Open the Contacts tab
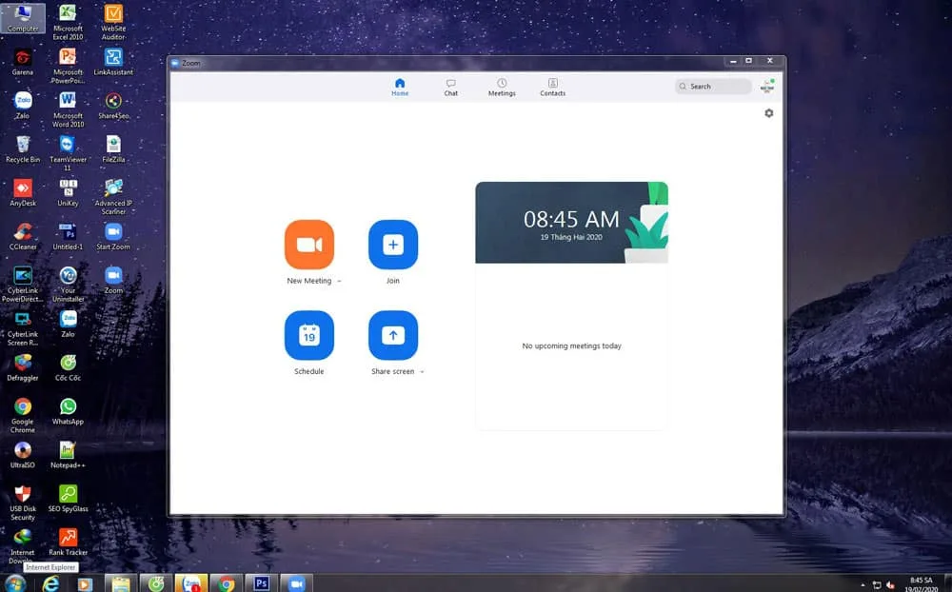 [552, 87]
